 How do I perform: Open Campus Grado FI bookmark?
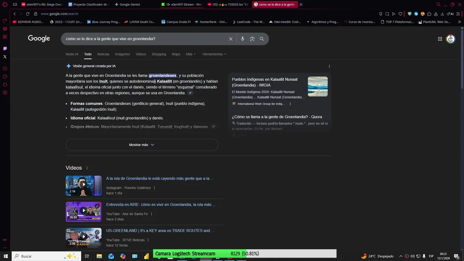coord(176,22)
